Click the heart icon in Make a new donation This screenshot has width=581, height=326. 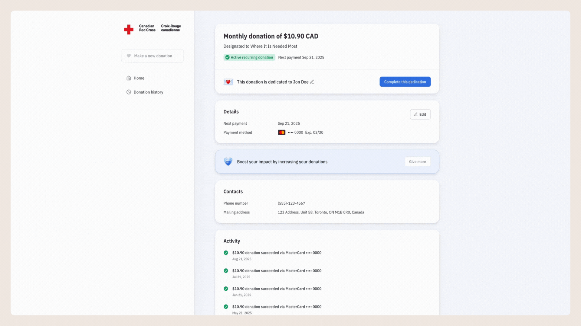[x=129, y=56]
